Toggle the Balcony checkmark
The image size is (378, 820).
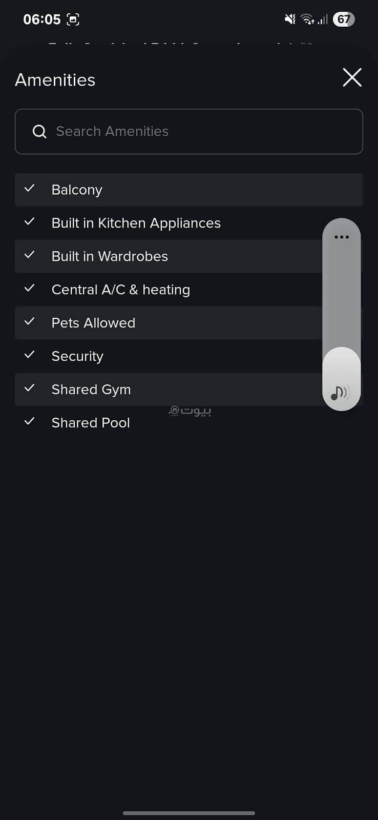(x=30, y=188)
